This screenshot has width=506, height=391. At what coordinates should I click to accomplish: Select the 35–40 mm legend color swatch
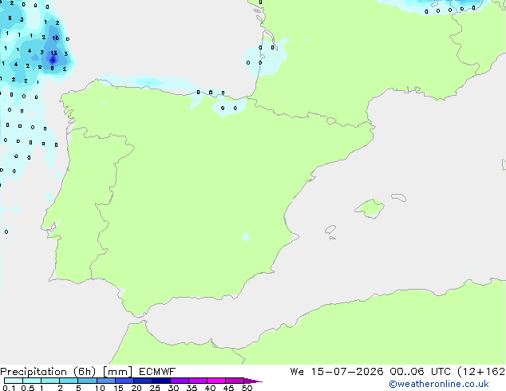[198, 381]
